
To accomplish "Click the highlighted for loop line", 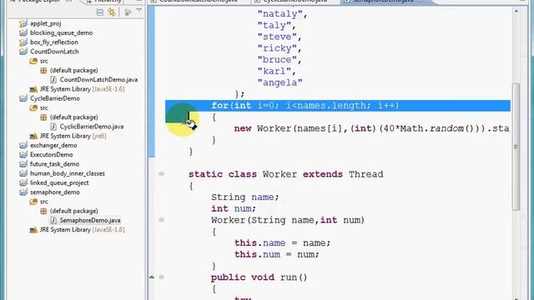I will click(x=338, y=106).
